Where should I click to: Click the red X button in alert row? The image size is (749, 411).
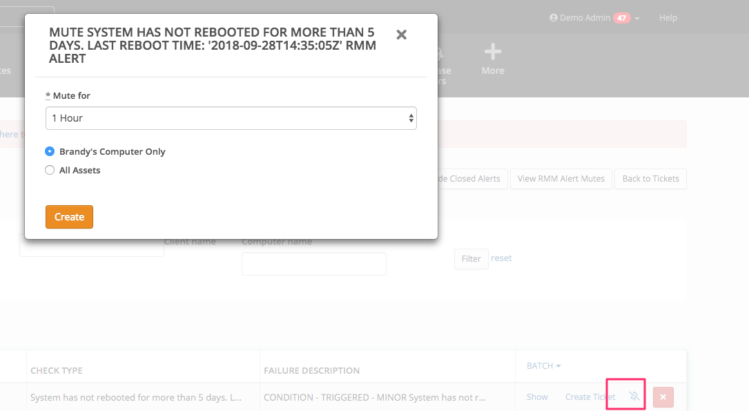(663, 397)
